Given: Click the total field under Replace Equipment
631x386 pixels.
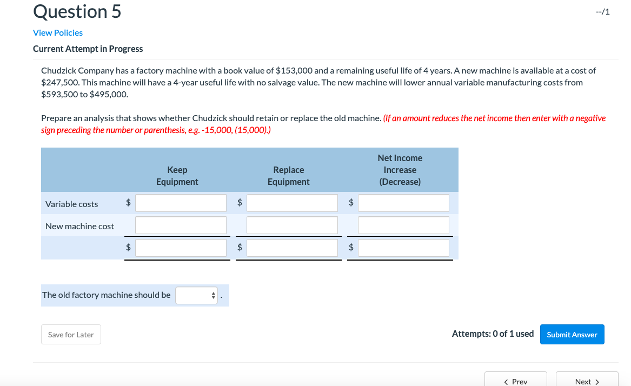Looking at the screenshot, I should [292, 248].
